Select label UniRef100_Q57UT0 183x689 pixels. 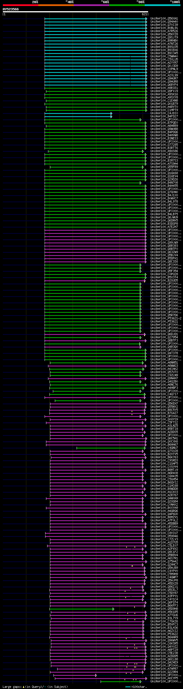tap(164, 372)
